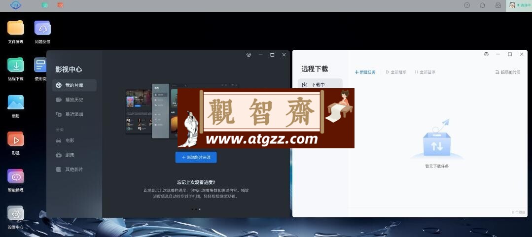The height and width of the screenshot is (237, 532).
Task: Click 新建任务 in 远程下载
Action: 365,72
